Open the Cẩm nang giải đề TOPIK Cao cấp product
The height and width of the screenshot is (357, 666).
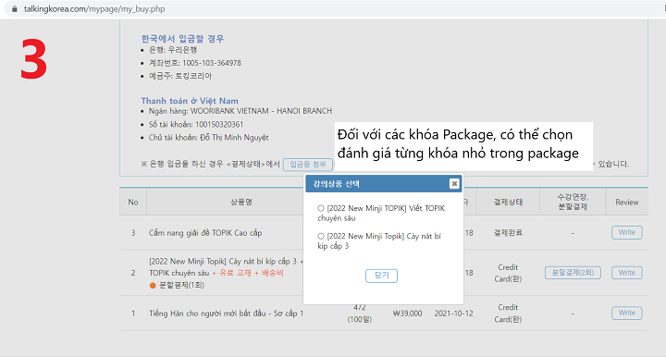click(x=205, y=233)
